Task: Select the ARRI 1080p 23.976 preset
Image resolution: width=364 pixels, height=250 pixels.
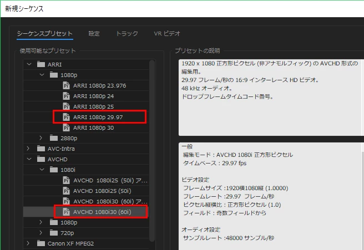Action: coord(99,85)
